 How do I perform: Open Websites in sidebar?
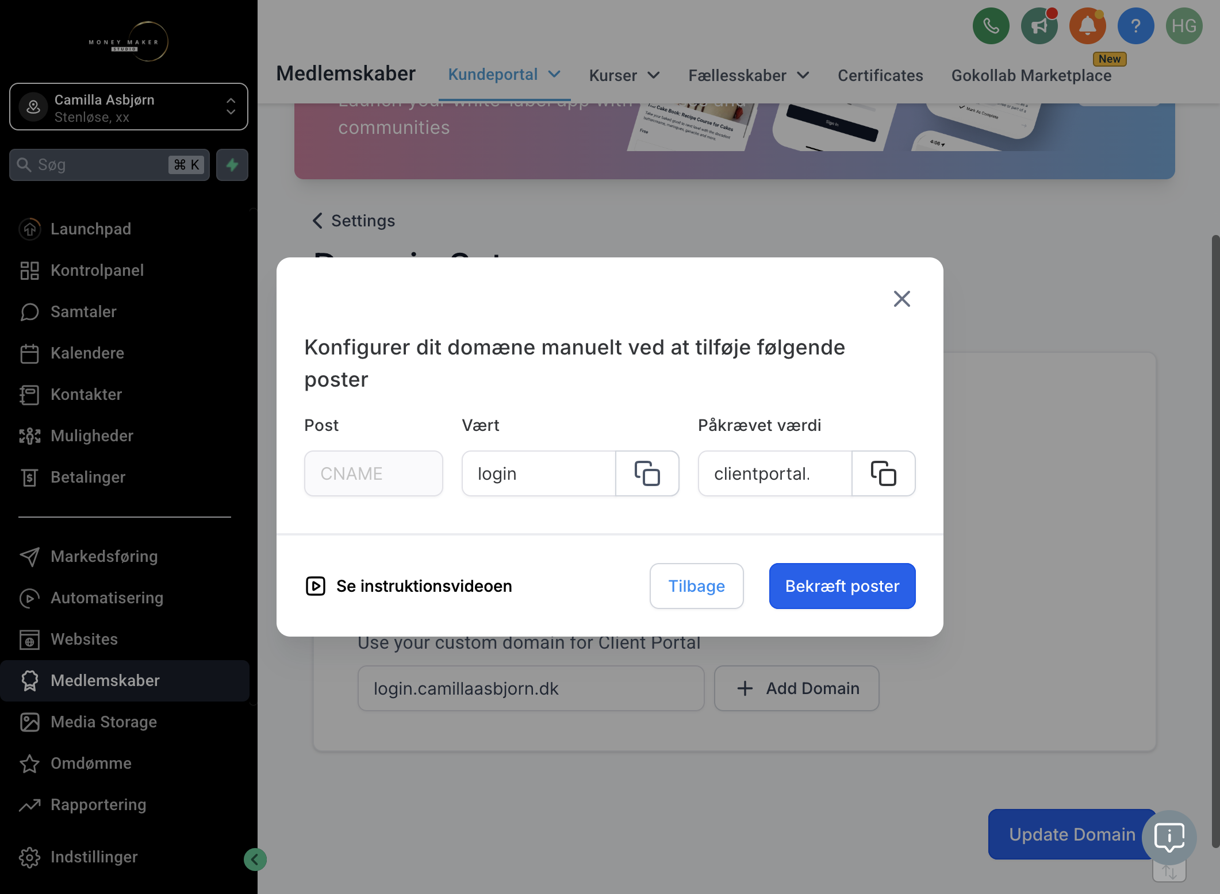point(125,639)
